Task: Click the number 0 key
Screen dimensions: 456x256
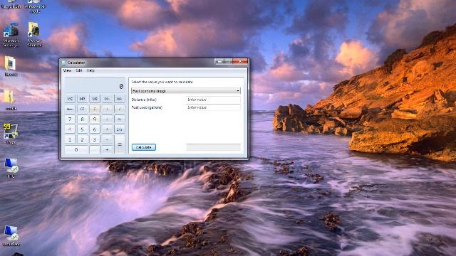Action: tap(76, 150)
